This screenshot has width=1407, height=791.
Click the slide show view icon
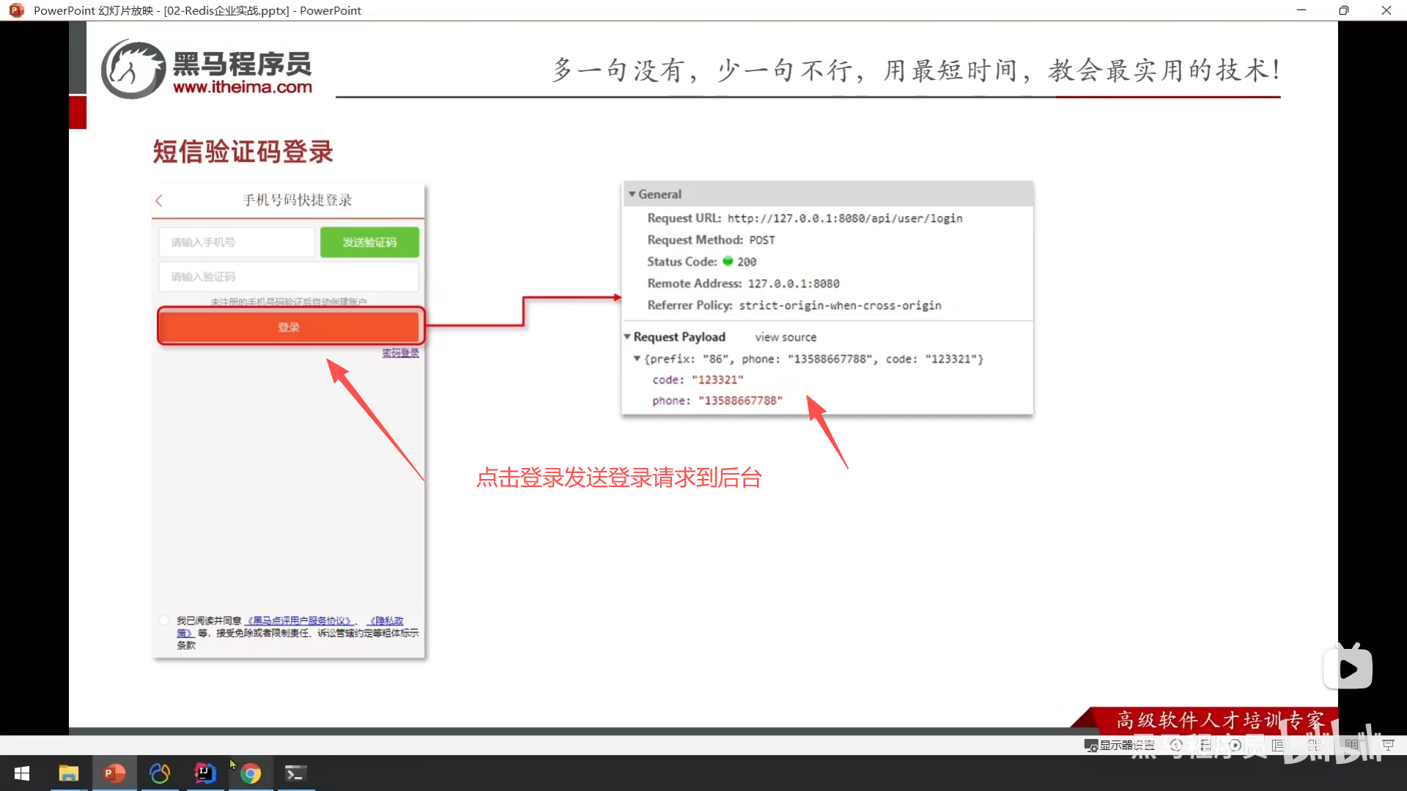[x=1388, y=745]
